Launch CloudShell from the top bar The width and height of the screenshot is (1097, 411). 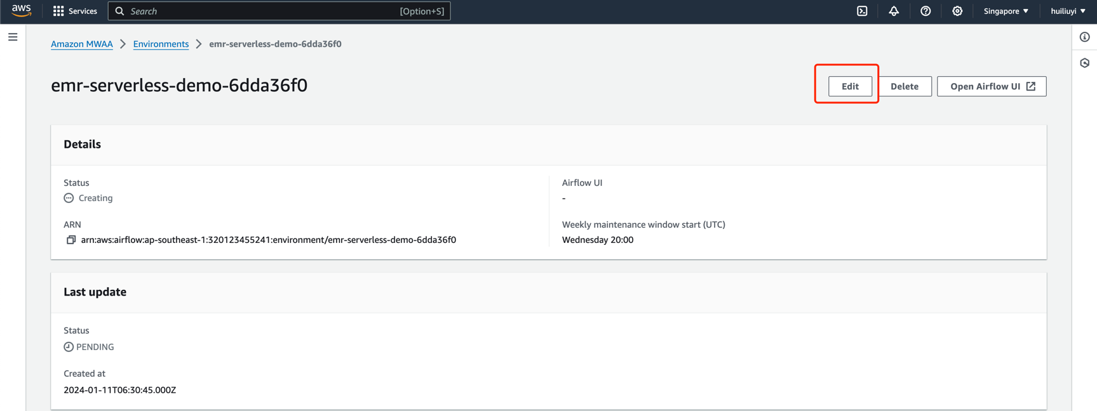pyautogui.click(x=862, y=11)
